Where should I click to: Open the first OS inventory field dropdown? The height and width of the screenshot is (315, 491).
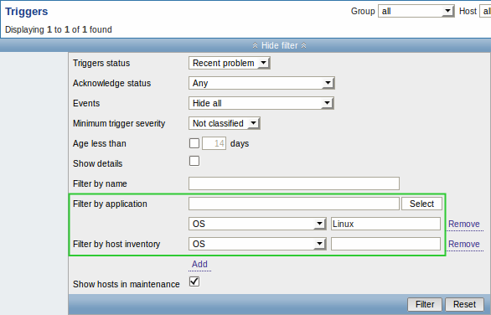click(257, 224)
